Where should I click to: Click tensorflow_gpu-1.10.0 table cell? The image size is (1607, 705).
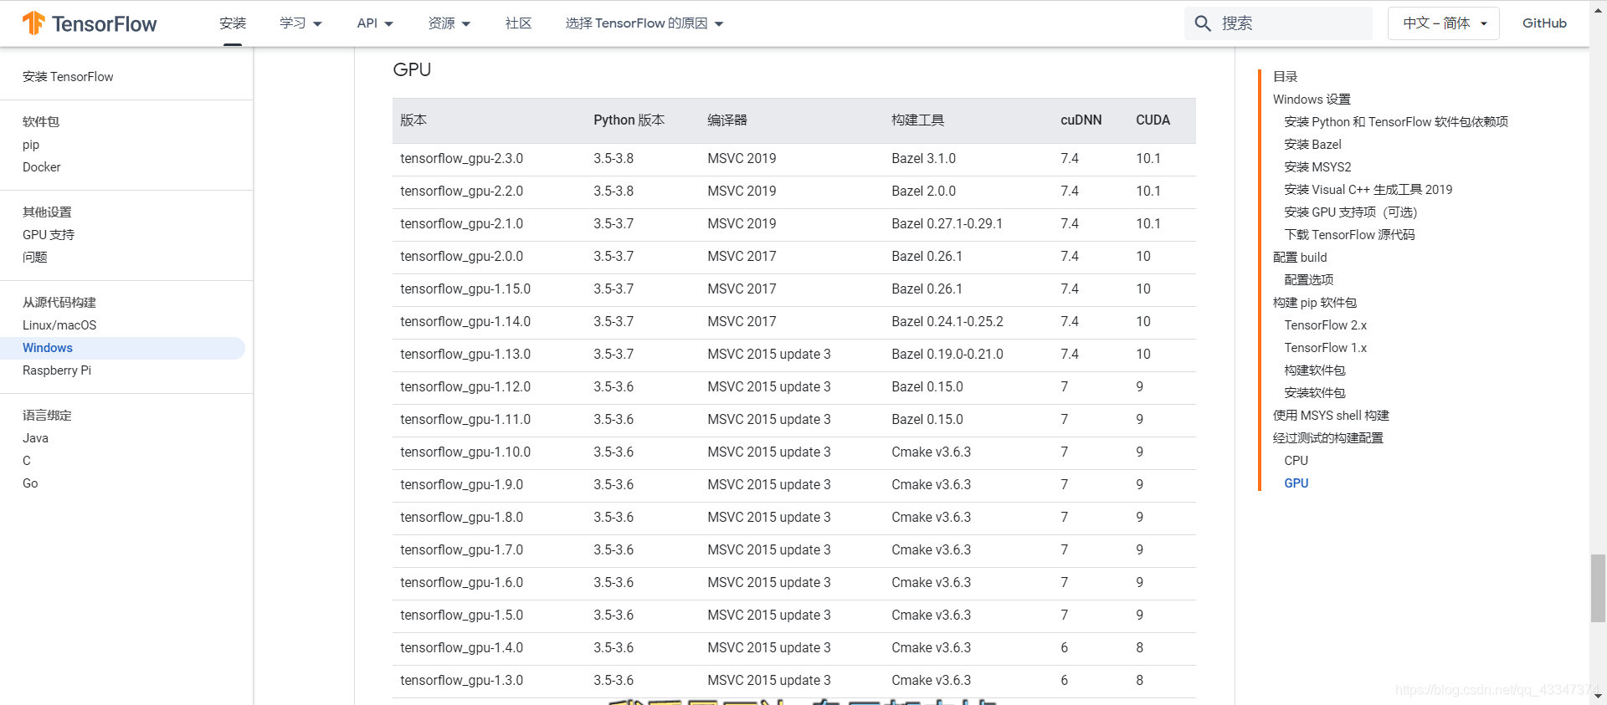(x=465, y=452)
